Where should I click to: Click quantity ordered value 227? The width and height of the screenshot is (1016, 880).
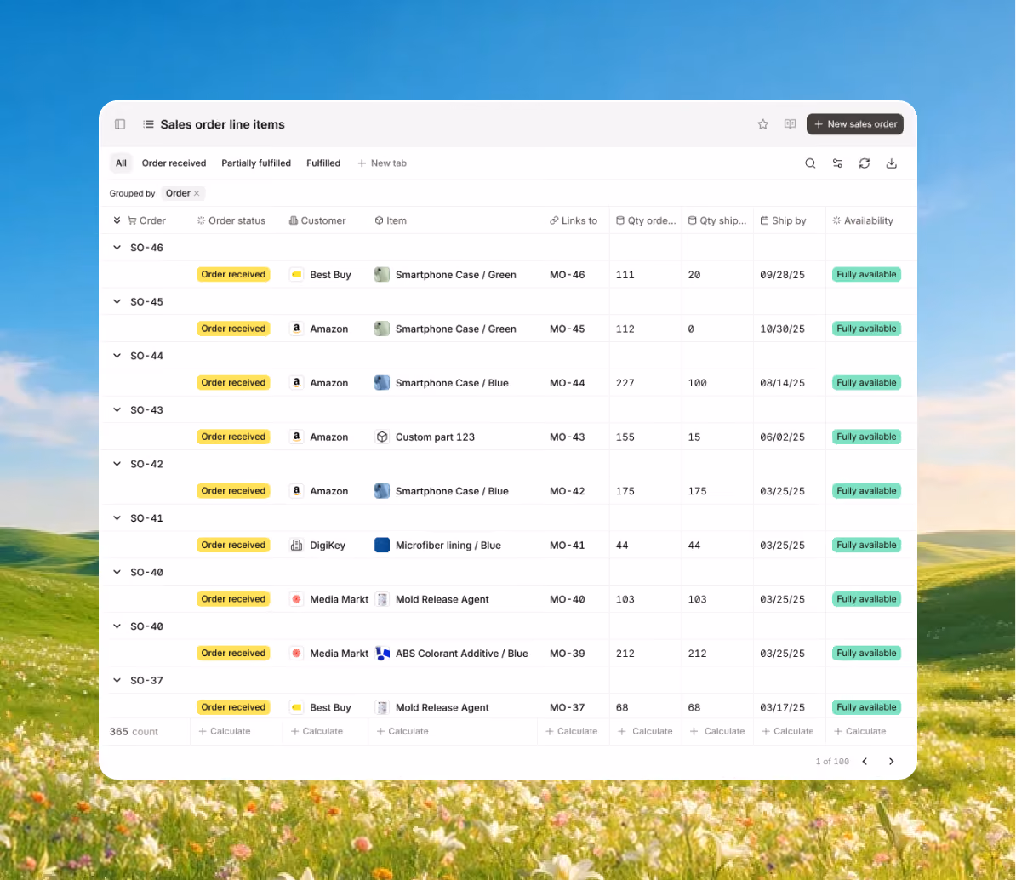[625, 383]
